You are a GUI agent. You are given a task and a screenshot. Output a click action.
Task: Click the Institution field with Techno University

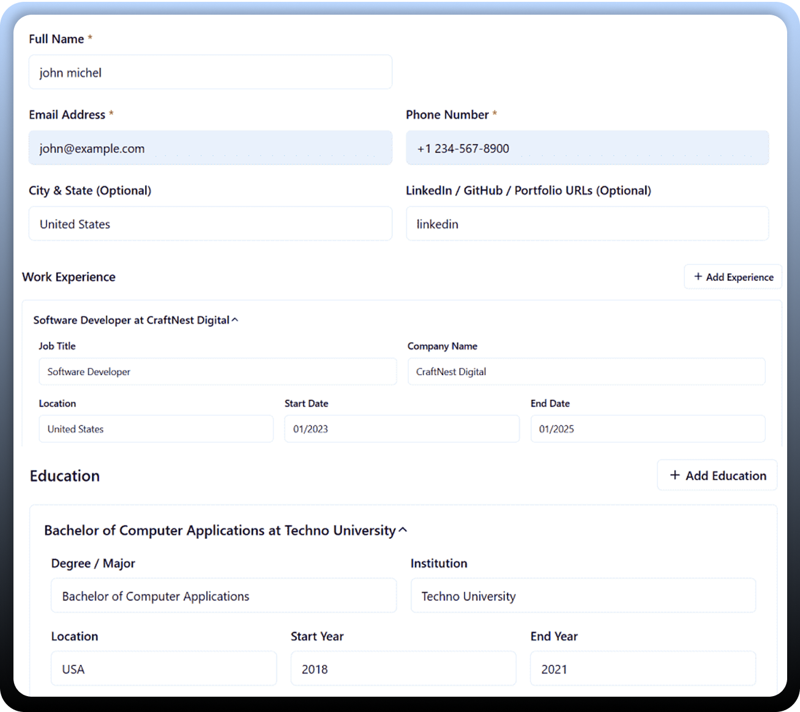[x=583, y=596]
